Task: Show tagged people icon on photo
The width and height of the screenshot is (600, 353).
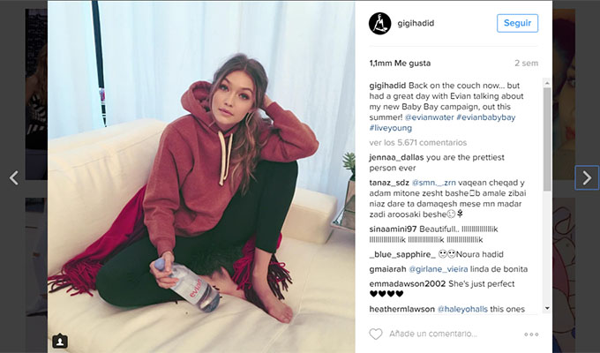Action: pos(60,341)
